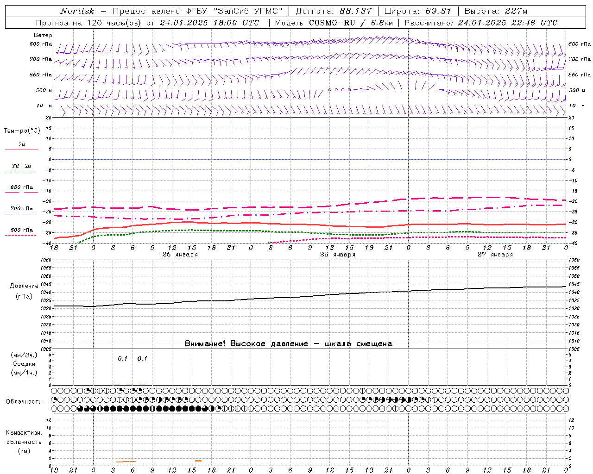Click the 'Модель COSMO-RU / 6.6км' model label

(334, 23)
